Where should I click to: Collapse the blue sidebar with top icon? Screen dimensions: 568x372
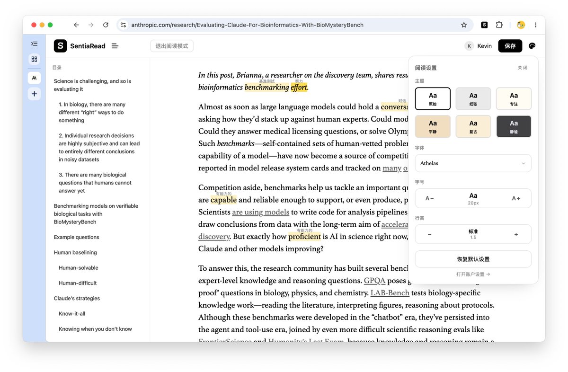34,44
